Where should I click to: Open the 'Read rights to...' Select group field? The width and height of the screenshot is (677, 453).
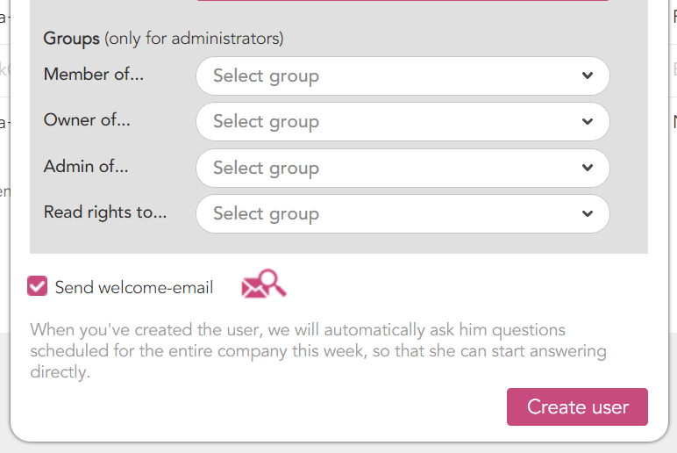403,214
